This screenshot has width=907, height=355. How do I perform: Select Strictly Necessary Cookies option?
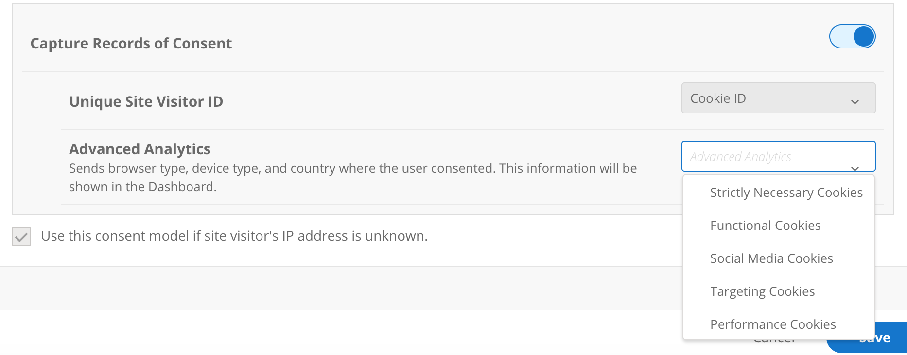(x=786, y=192)
